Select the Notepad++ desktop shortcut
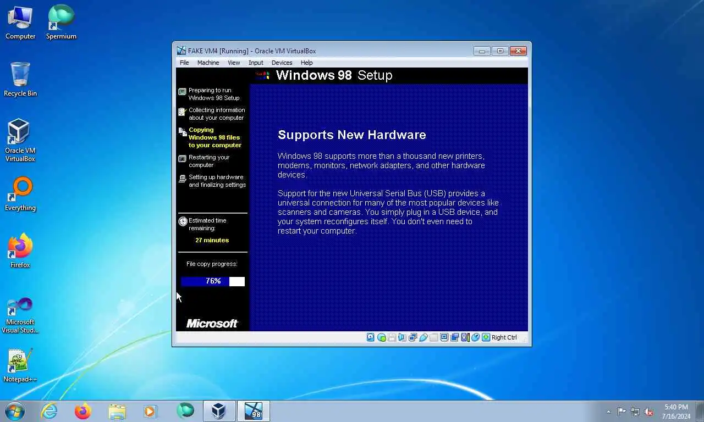The width and height of the screenshot is (704, 422). (x=20, y=366)
